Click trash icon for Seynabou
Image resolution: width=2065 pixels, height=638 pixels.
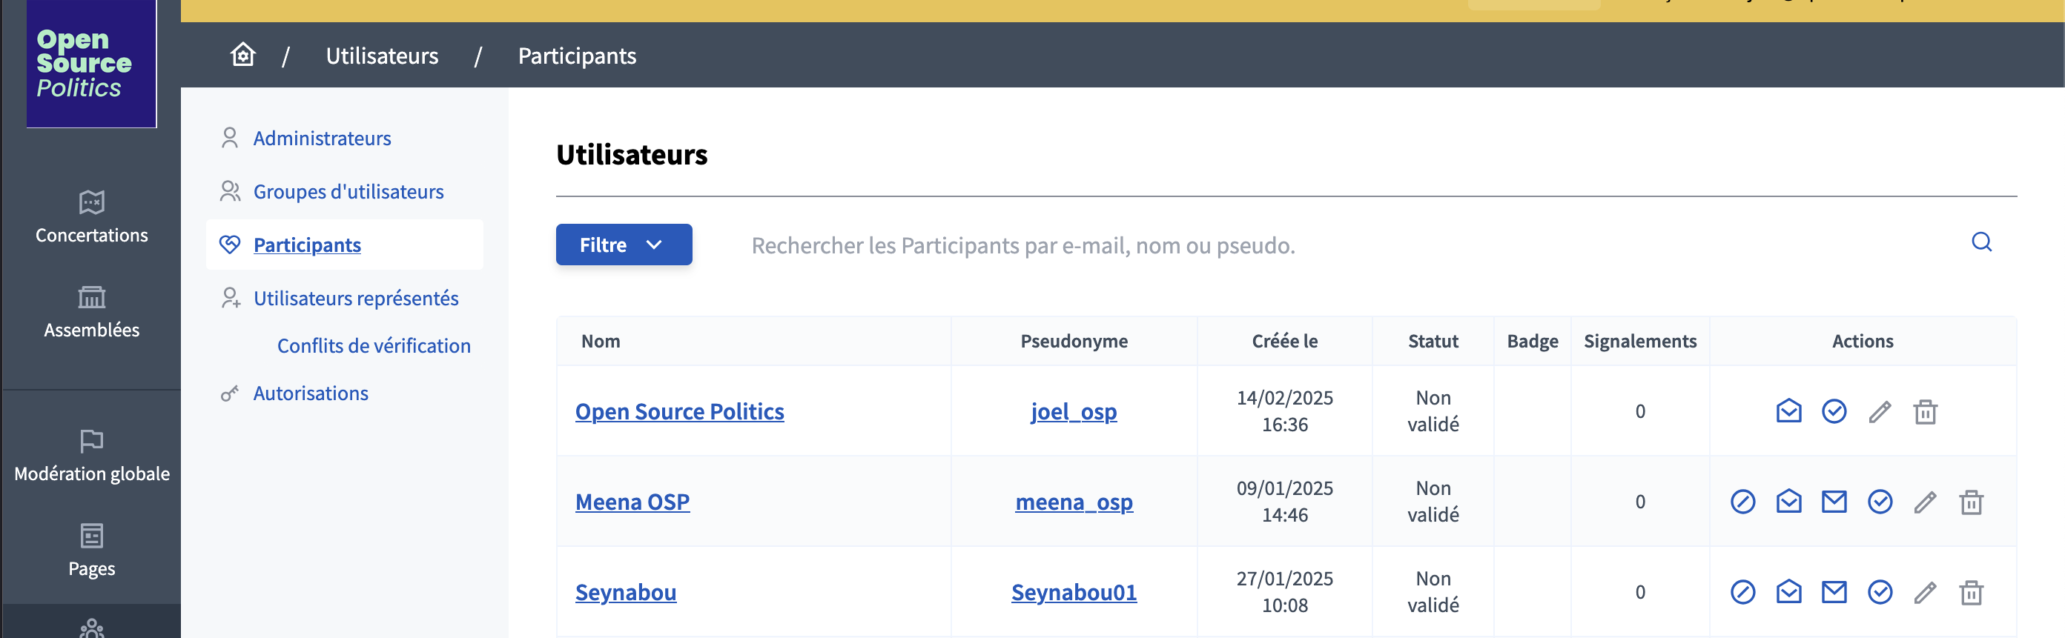[1972, 592]
